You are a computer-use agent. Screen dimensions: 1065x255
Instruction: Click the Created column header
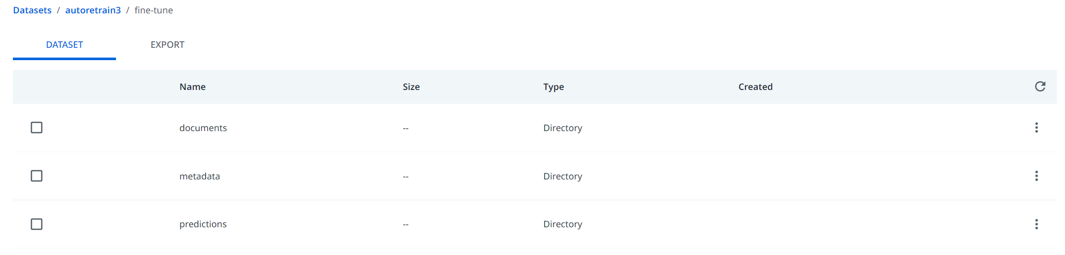755,87
